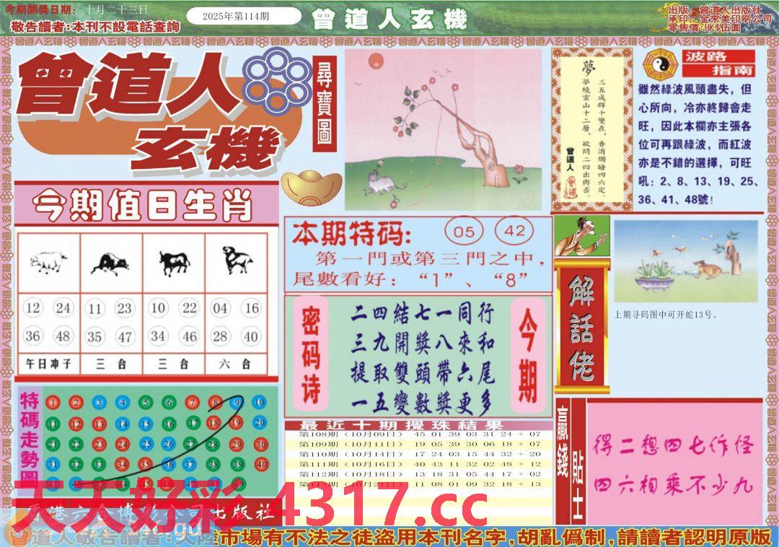The image size is (779, 547).
Task: Select the first zodiac animal above 12 and 24
Action: coord(48,262)
